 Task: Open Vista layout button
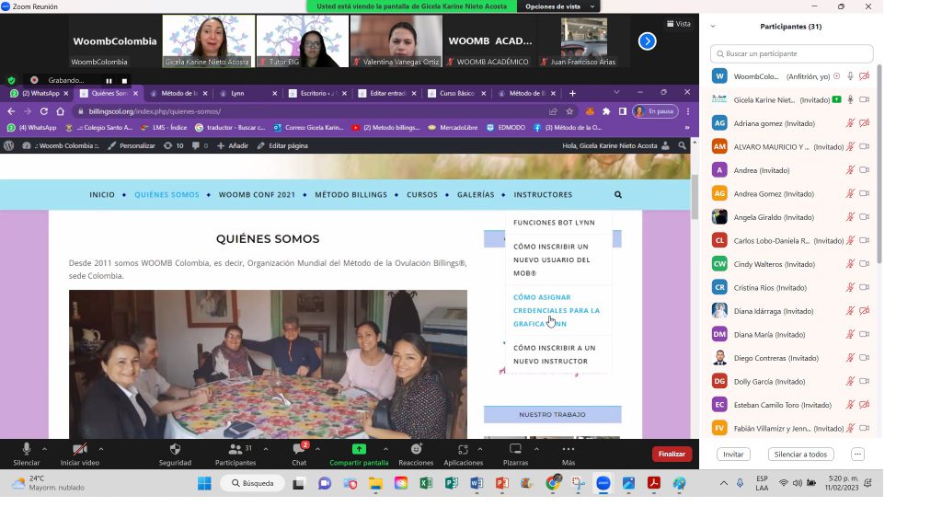(x=679, y=24)
